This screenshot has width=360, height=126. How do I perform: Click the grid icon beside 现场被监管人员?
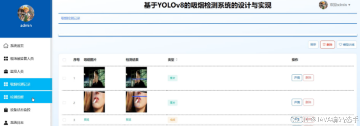click(x=6, y=59)
